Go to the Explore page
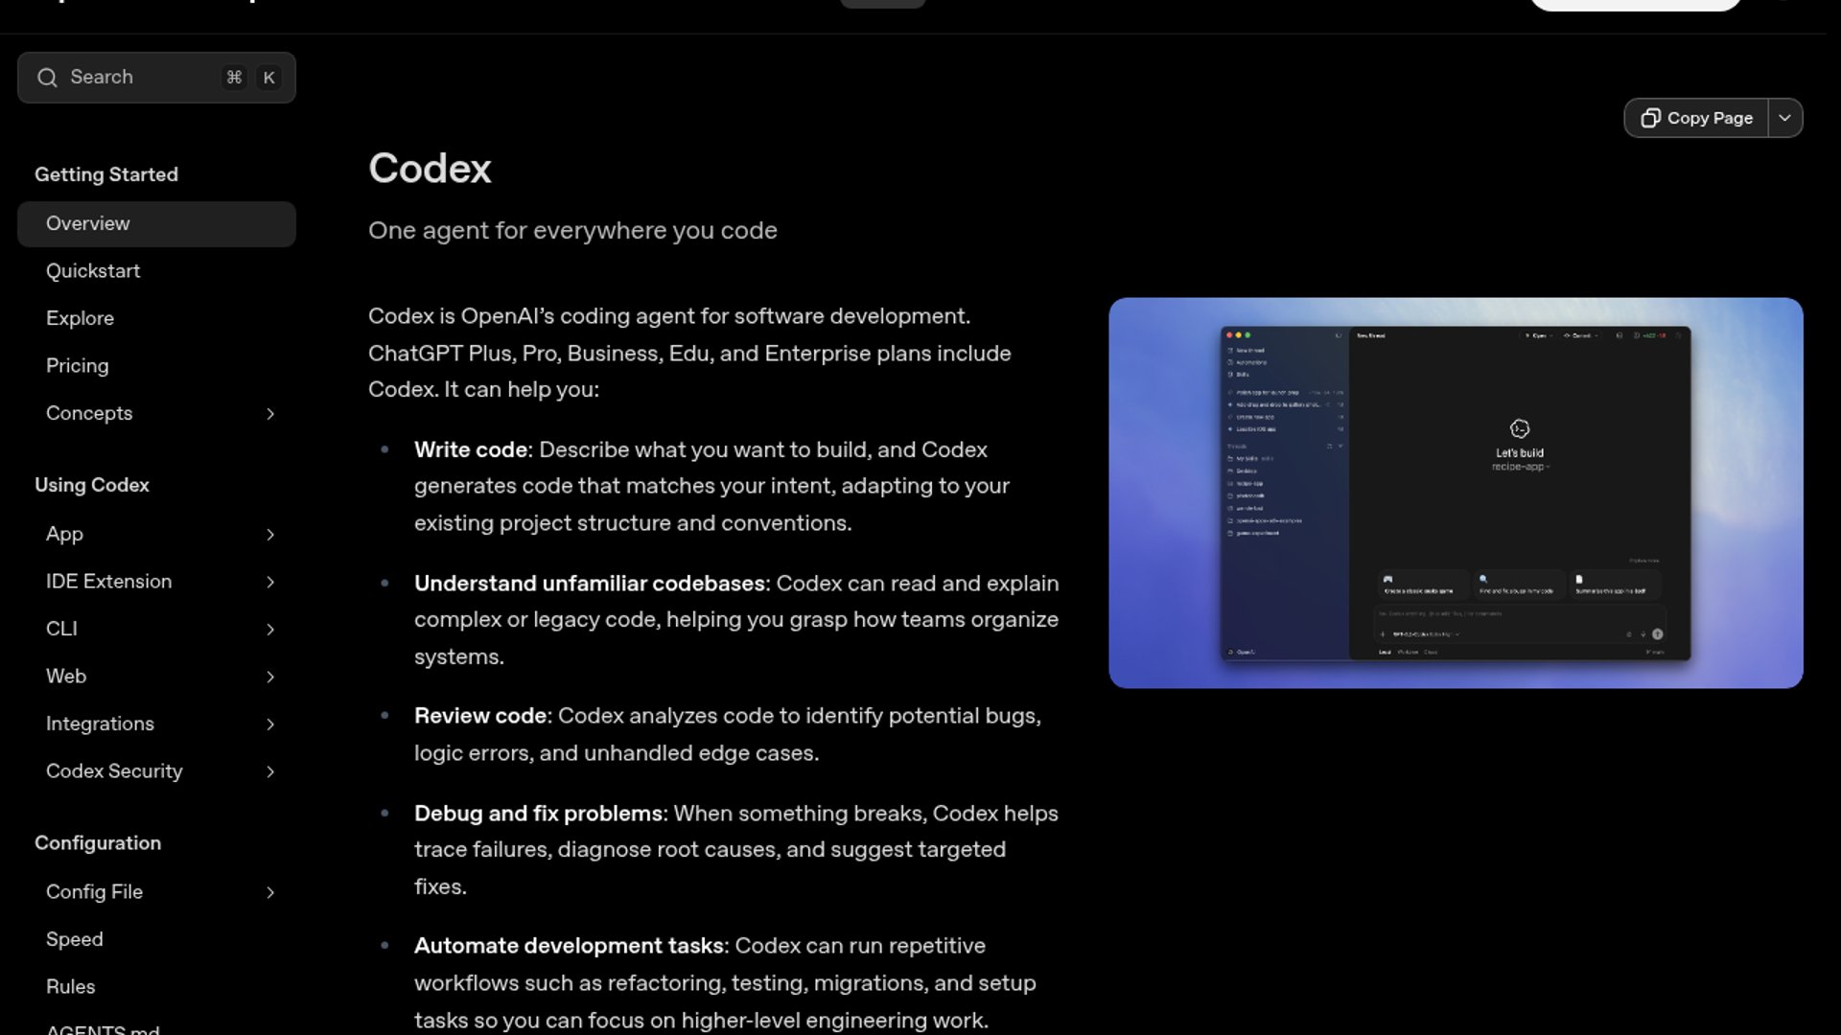 click(80, 318)
